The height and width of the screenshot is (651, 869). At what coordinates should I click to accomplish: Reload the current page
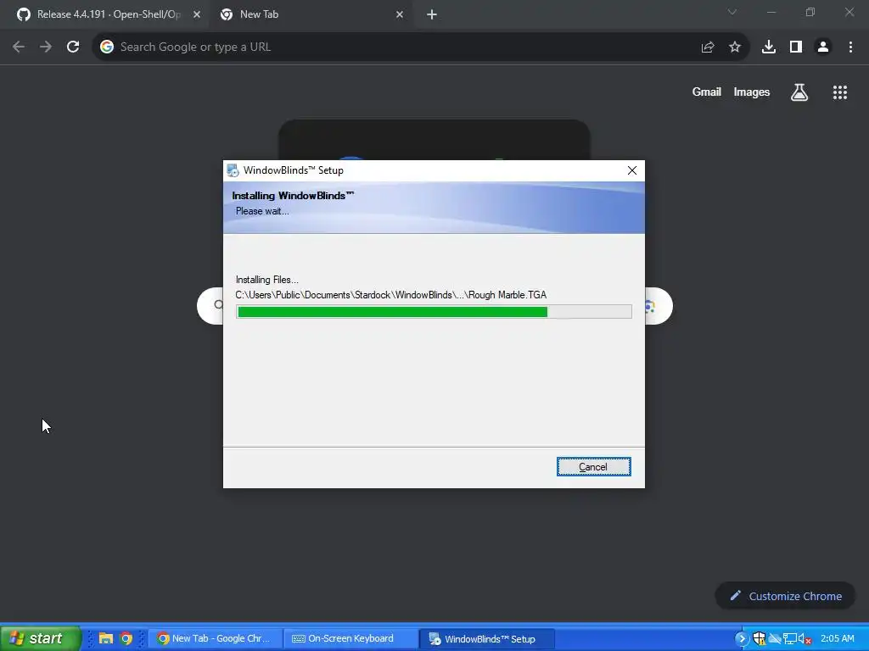point(73,47)
